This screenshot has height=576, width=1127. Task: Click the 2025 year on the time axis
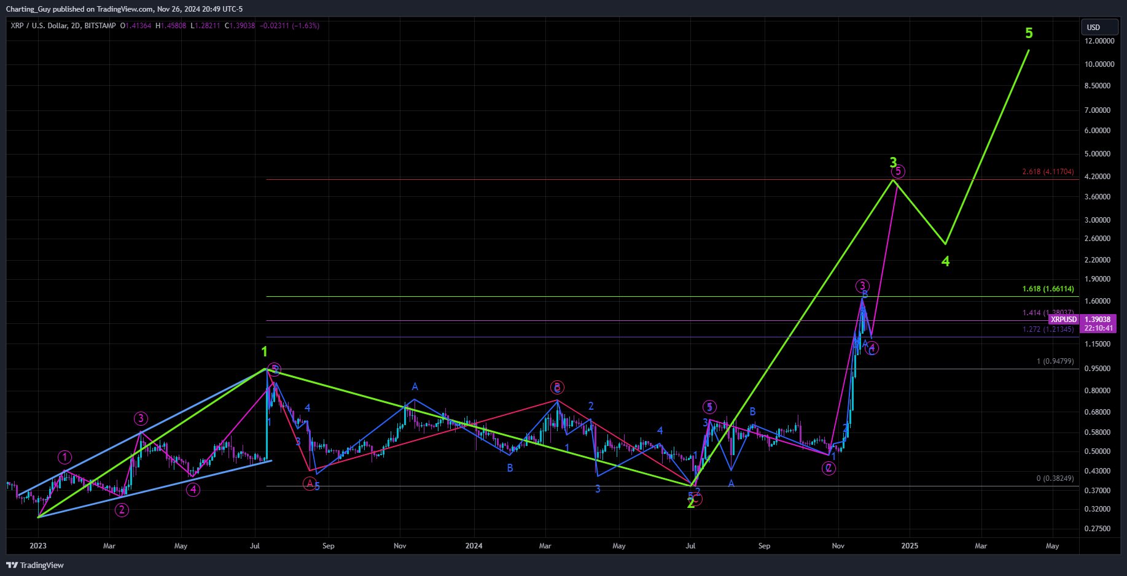click(x=910, y=546)
